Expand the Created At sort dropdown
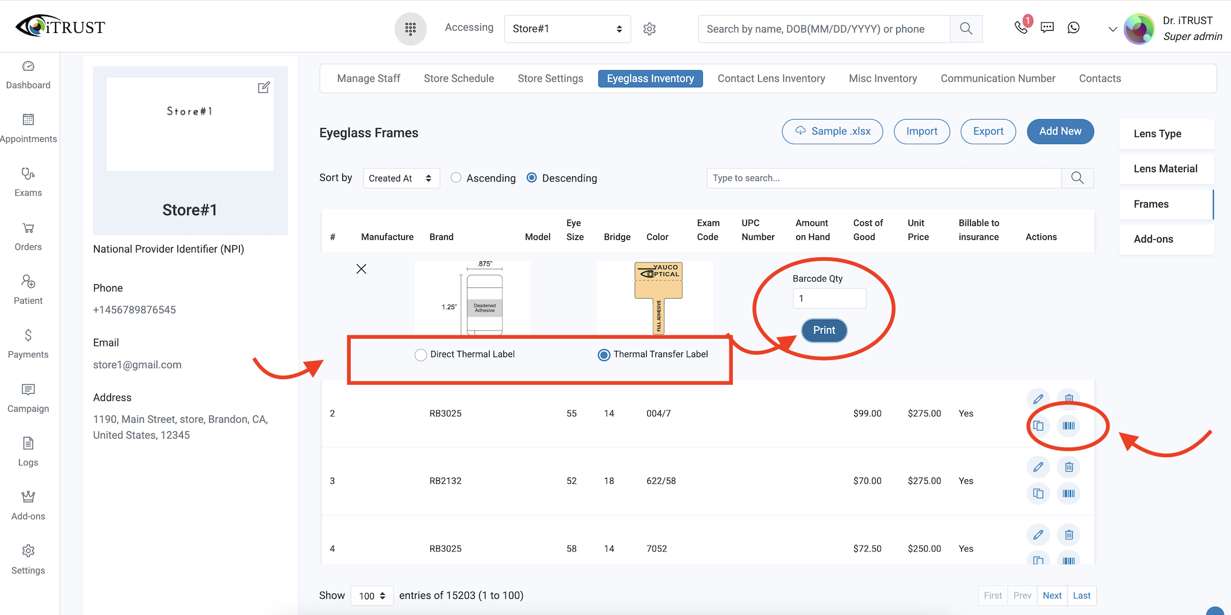Screen dimensions: 1231x615 pyautogui.click(x=401, y=178)
